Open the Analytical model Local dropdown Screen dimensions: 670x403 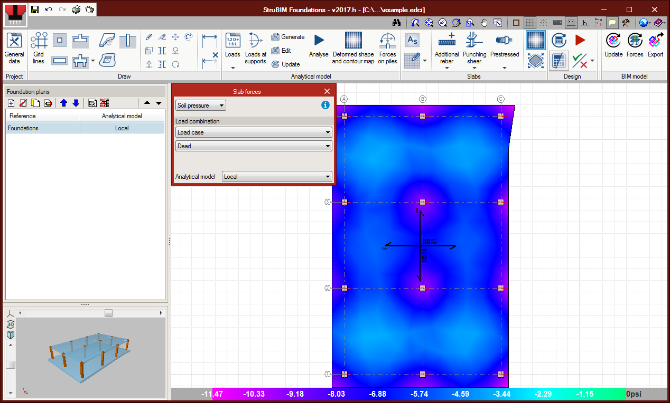[277, 177]
